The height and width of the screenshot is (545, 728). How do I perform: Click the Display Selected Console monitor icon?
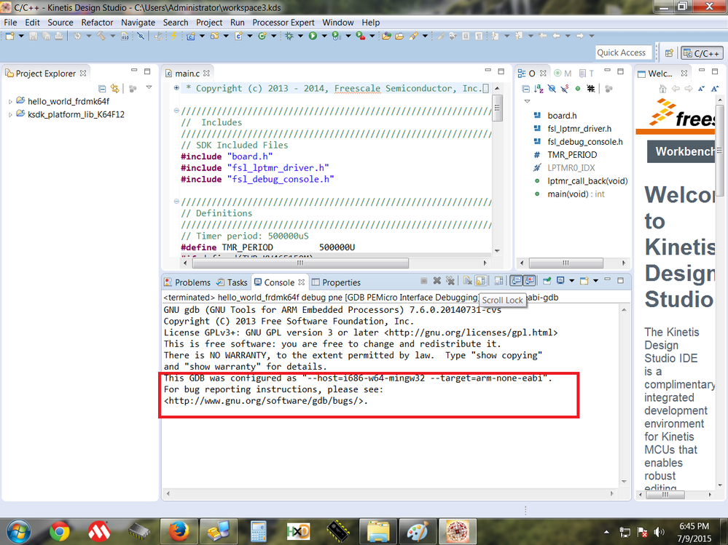point(560,280)
